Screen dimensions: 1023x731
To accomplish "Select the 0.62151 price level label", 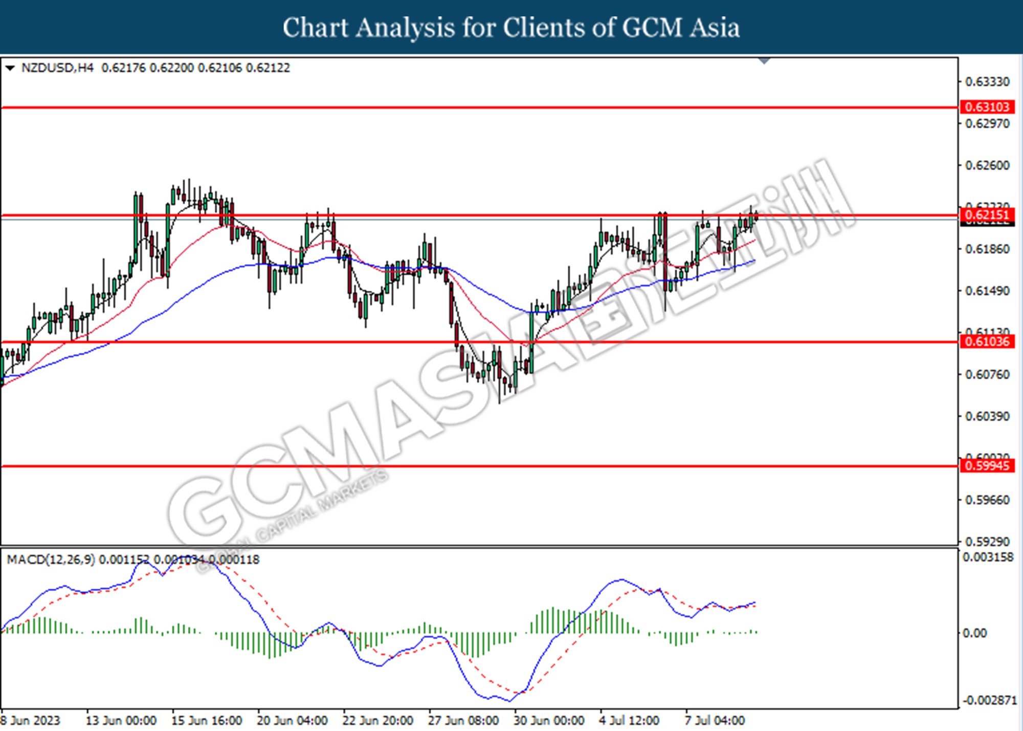I will (x=987, y=215).
